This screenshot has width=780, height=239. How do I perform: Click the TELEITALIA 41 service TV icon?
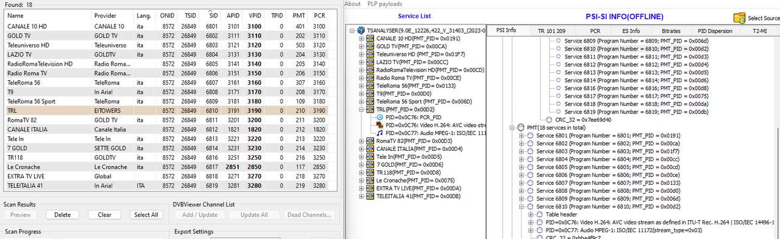click(370, 196)
